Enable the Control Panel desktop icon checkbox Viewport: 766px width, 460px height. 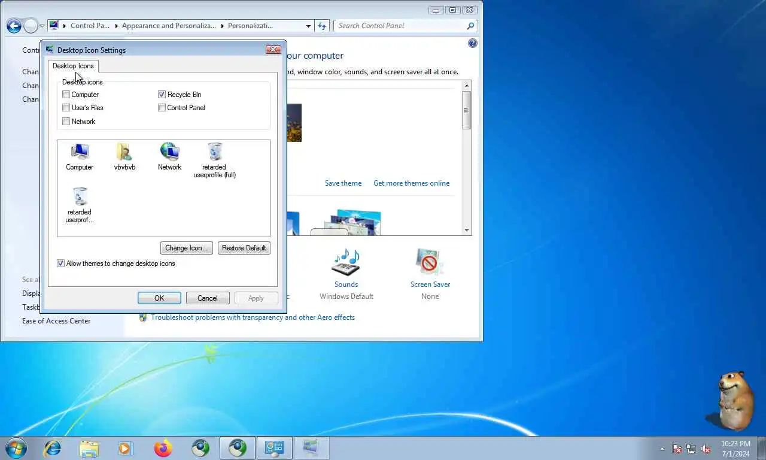coord(162,108)
